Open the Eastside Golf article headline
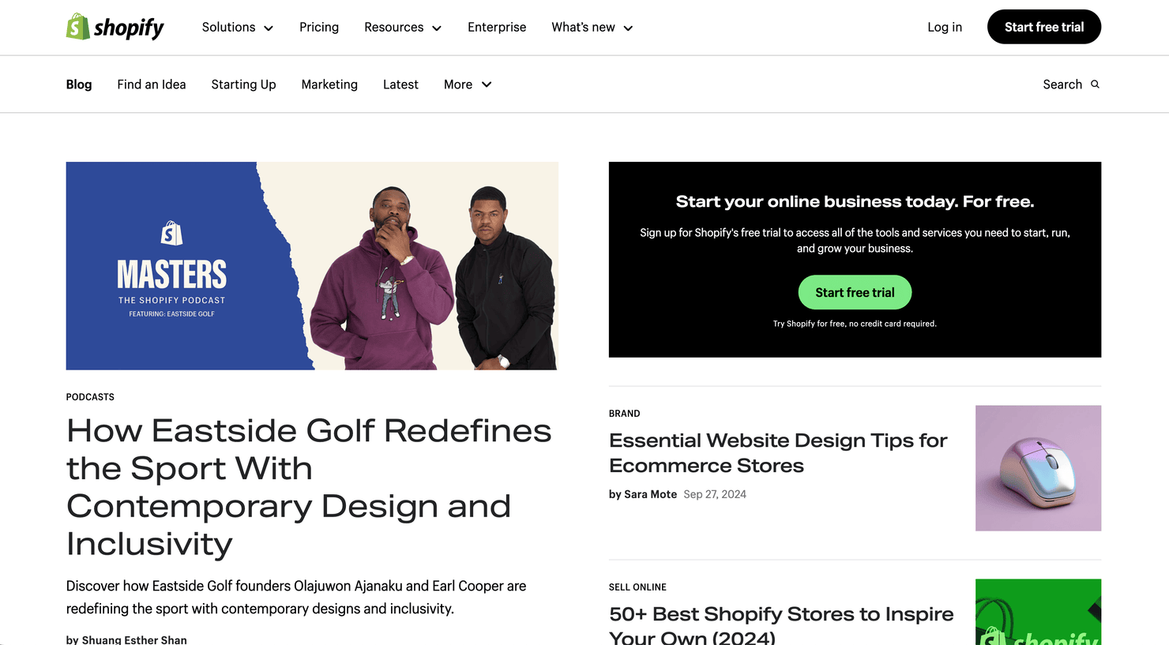Image resolution: width=1169 pixels, height=645 pixels. [309, 487]
